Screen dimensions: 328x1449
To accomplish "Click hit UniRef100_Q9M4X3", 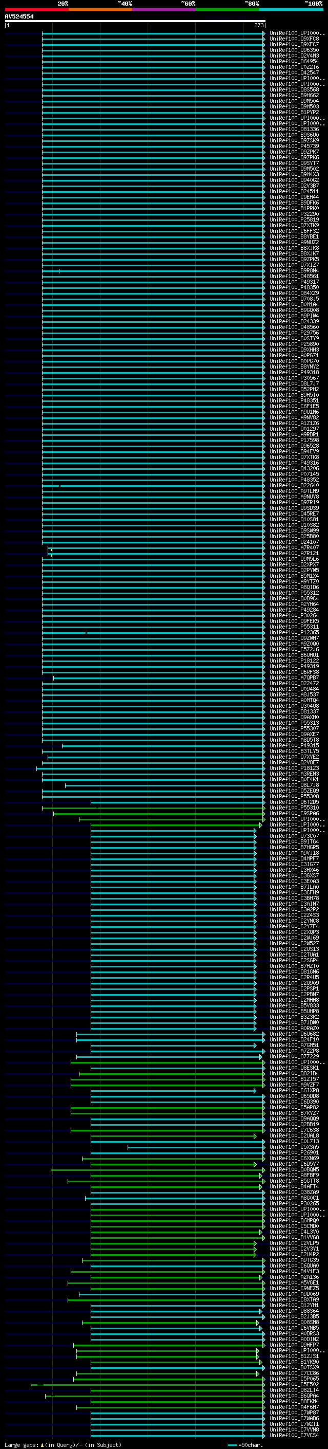I will click(x=294, y=174).
